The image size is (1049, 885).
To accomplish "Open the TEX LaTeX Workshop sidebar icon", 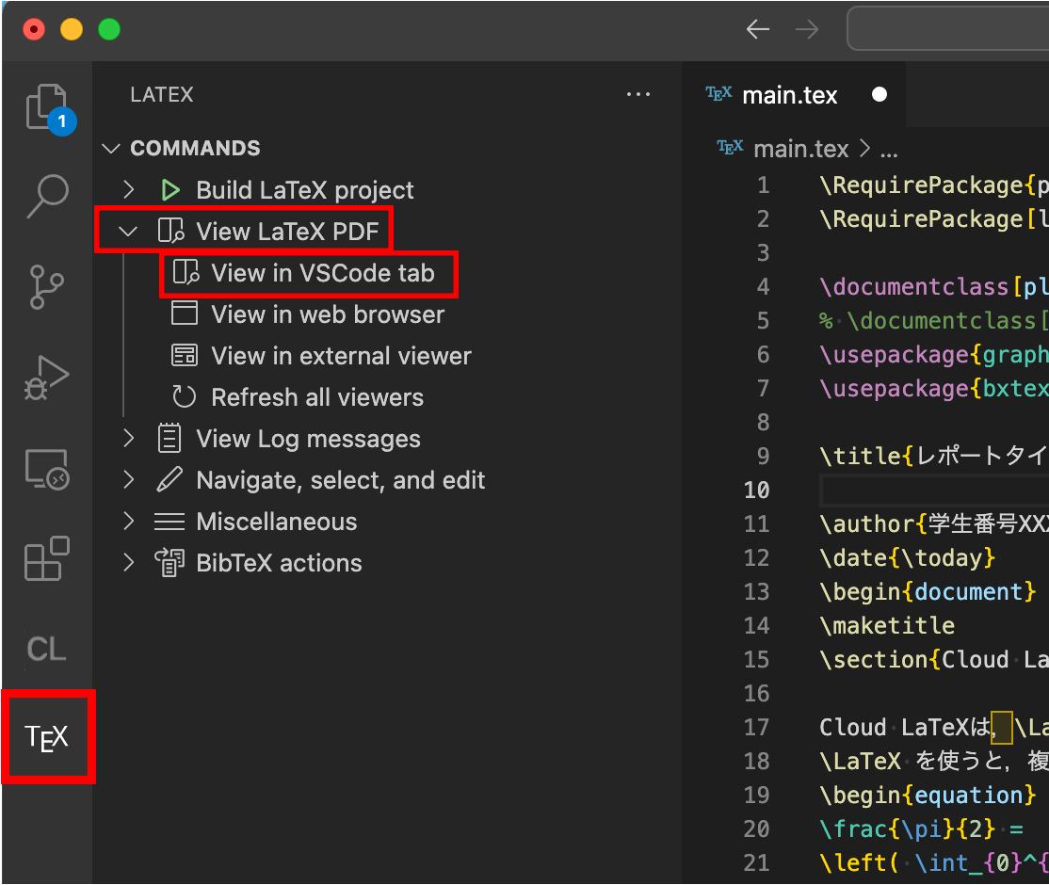I will coord(48,737).
